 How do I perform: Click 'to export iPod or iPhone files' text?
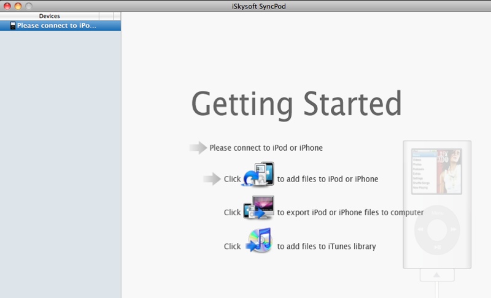click(x=350, y=213)
